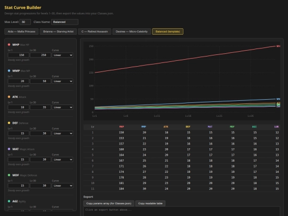The image size is (288, 216).
Task: Click the AGI teal color dot
Action: point(9,201)
